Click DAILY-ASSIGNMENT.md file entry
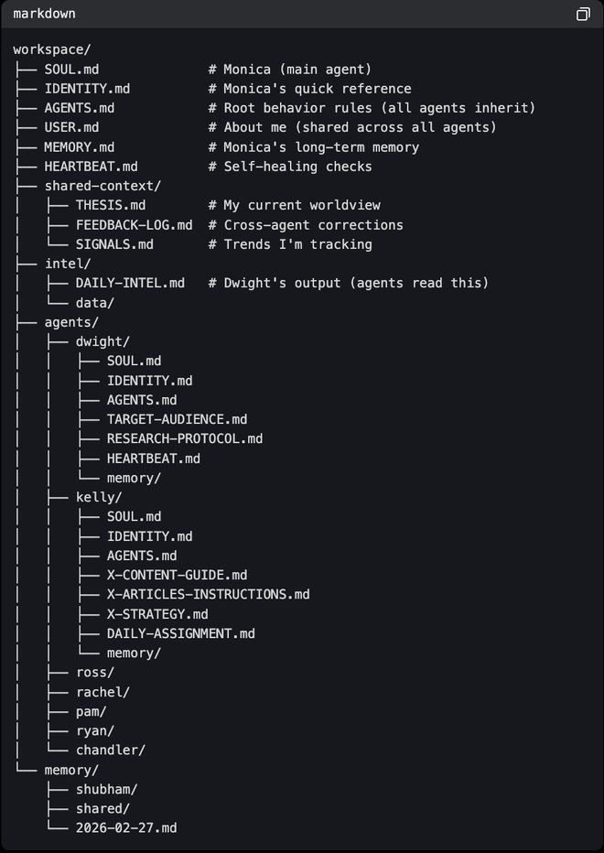604x853 pixels. [x=180, y=633]
